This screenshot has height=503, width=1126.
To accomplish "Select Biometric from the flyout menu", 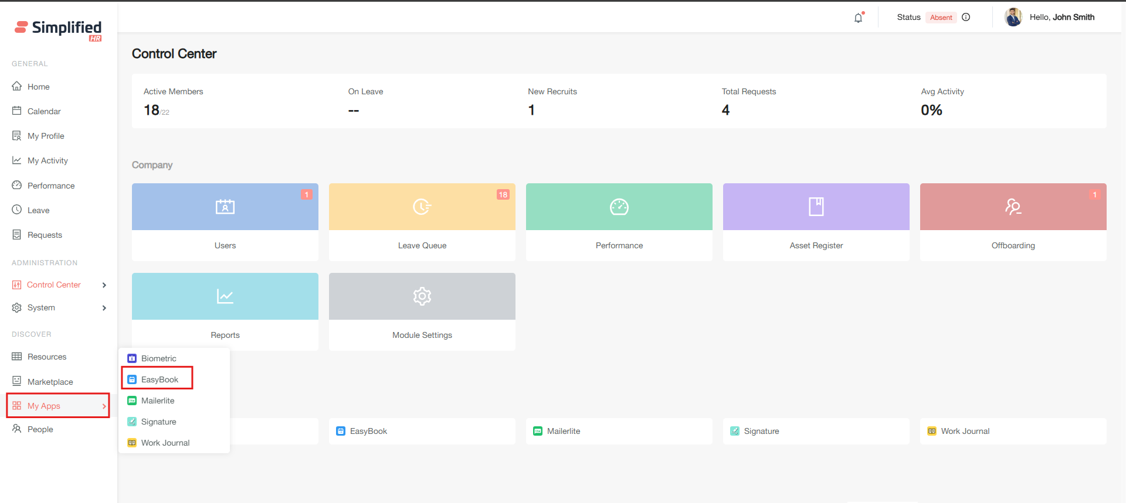I will pyautogui.click(x=158, y=358).
